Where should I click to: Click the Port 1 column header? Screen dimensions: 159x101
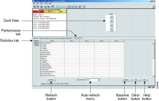coord(72,41)
